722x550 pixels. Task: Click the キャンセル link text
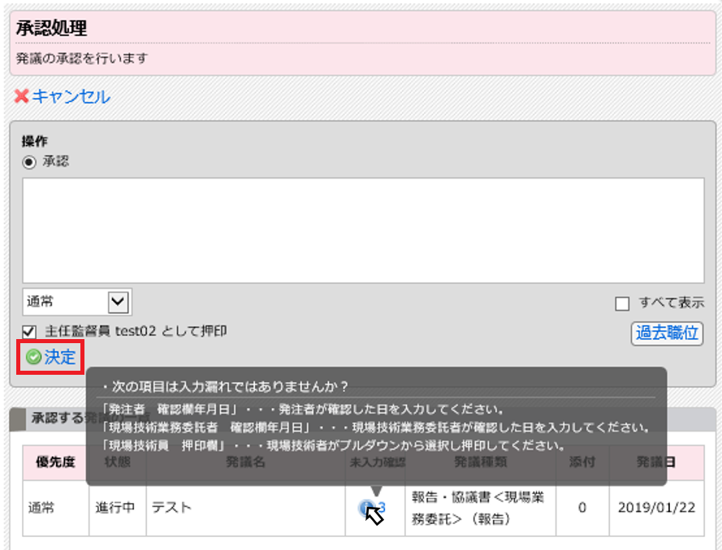pyautogui.click(x=71, y=97)
